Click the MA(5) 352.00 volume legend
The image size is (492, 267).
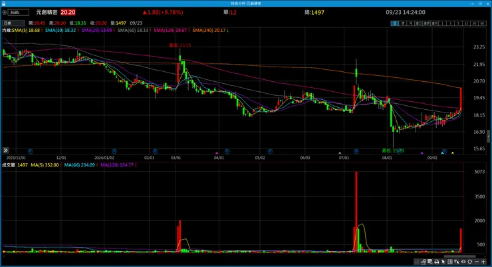pos(46,165)
